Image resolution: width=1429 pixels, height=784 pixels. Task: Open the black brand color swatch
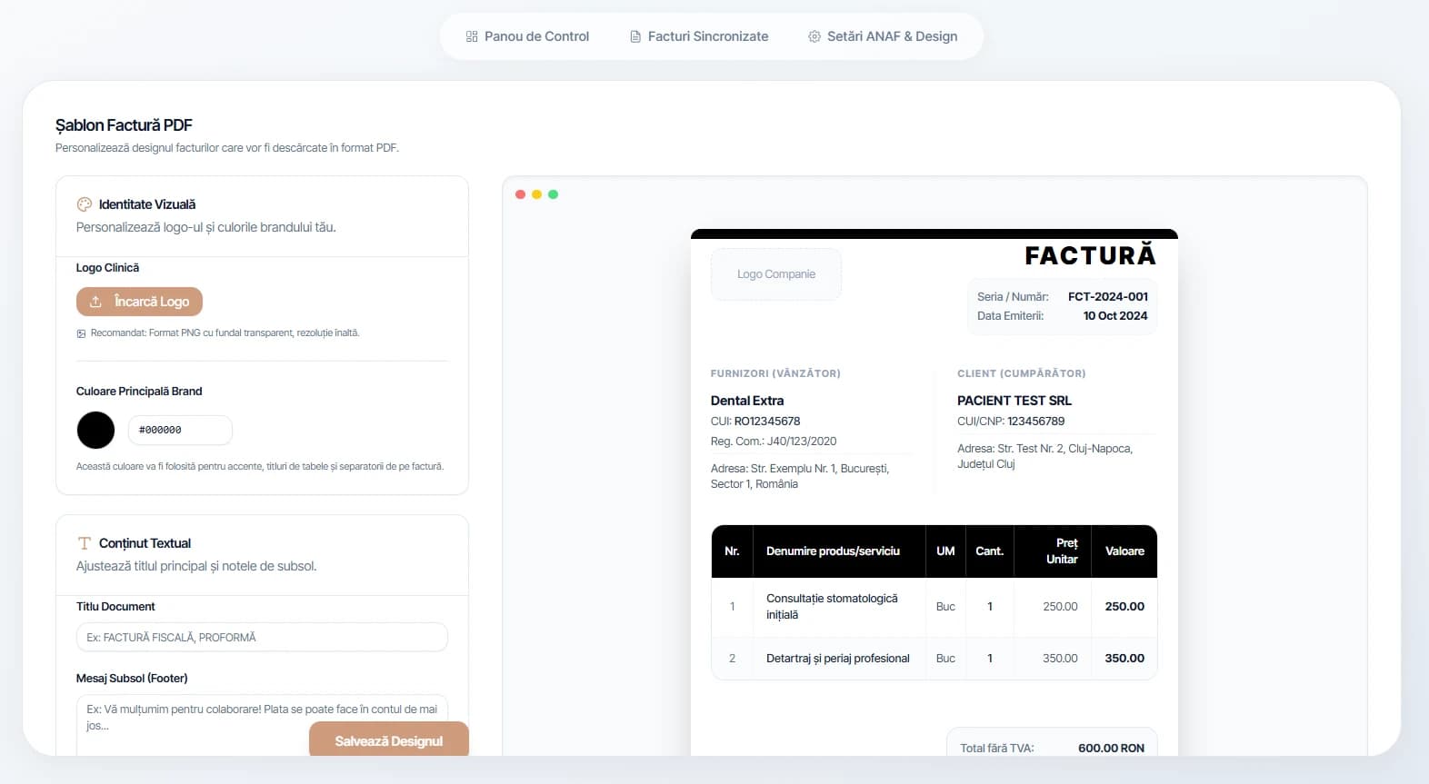[95, 430]
